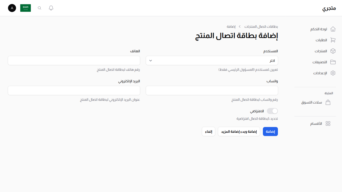Click إضافة وبدء إضافة المزيد button
Image resolution: width=342 pixels, height=192 pixels.
click(239, 131)
